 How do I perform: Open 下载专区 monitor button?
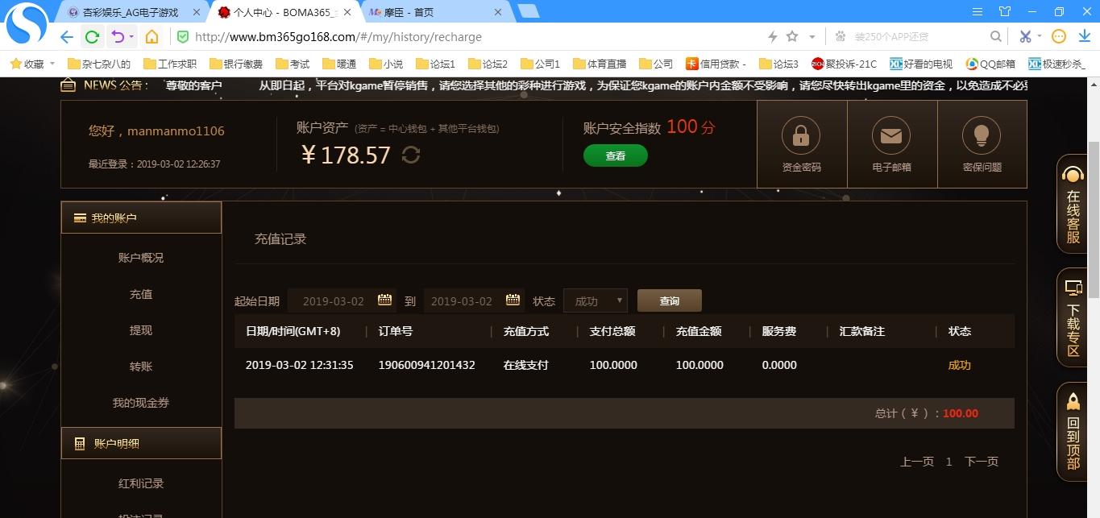pos(1073,317)
